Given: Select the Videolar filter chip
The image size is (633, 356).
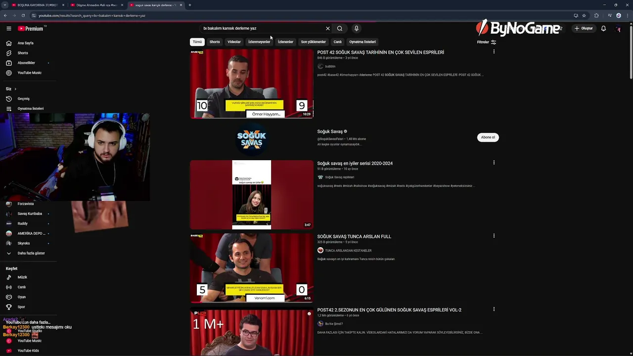Looking at the screenshot, I should [x=234, y=42].
